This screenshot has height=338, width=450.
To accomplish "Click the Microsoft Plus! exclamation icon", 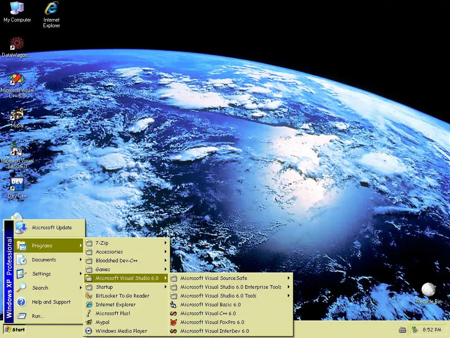I will tap(89, 313).
